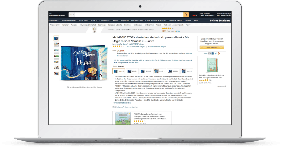
Task: Select the second product image thumbnail
Action: coord(56,44)
